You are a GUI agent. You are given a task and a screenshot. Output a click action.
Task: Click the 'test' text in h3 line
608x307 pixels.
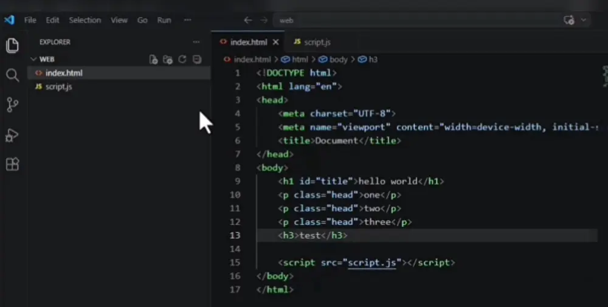[310, 235]
